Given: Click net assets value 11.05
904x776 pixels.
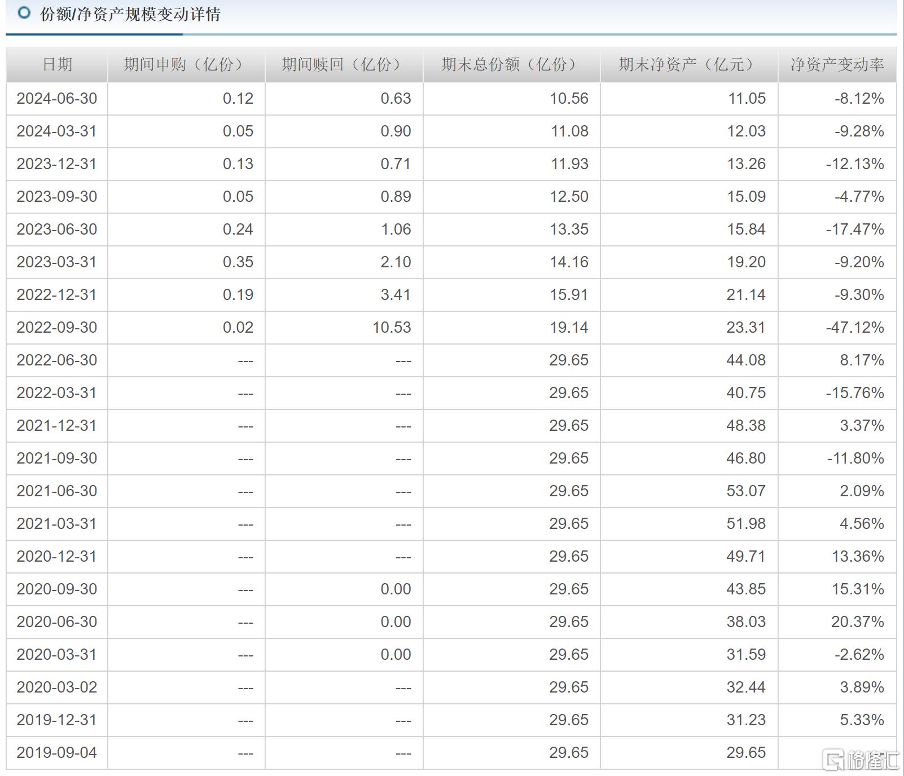Looking at the screenshot, I should click(x=747, y=99).
